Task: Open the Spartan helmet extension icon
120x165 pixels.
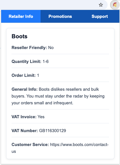Action: point(115,5)
